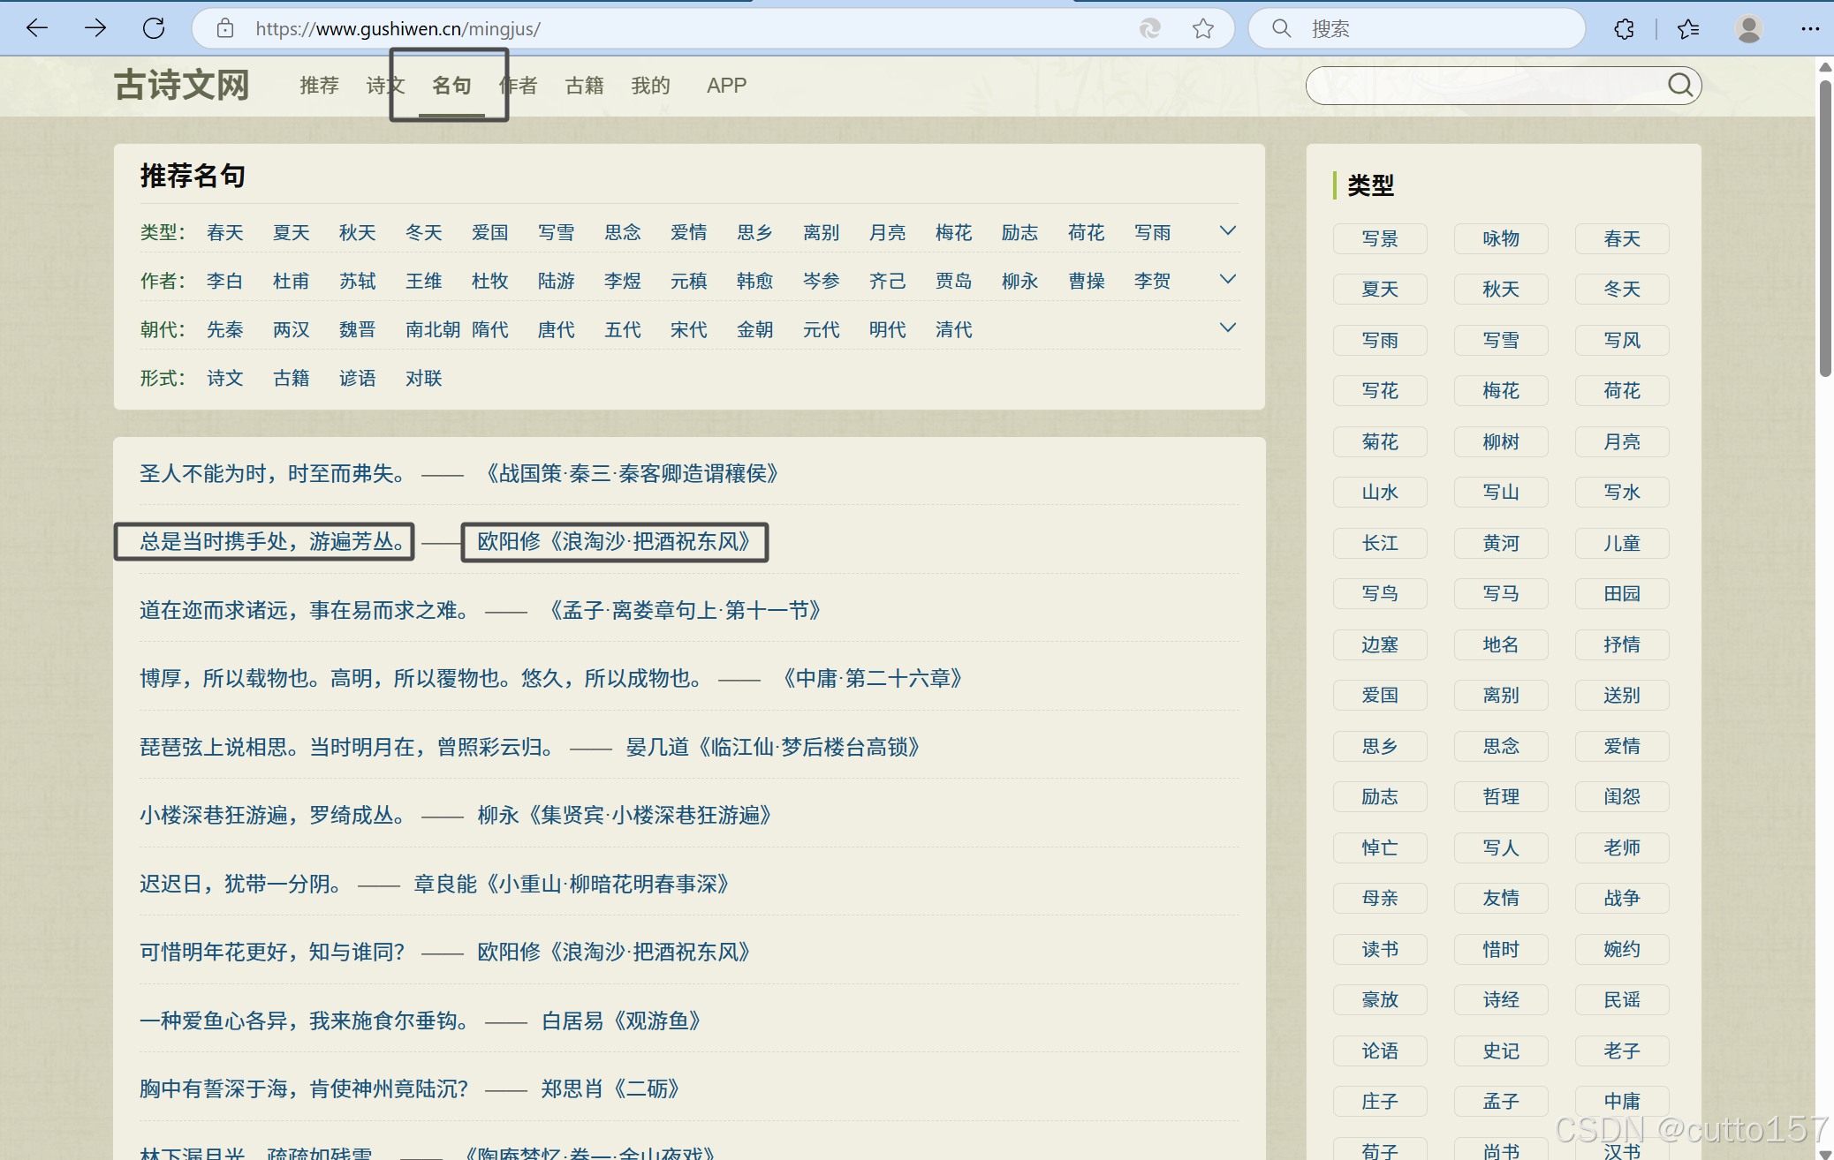Click the browser address bar URL
The height and width of the screenshot is (1160, 1834).
coord(398,28)
